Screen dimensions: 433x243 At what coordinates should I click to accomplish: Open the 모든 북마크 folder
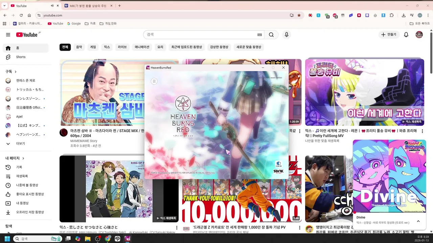click(x=419, y=24)
